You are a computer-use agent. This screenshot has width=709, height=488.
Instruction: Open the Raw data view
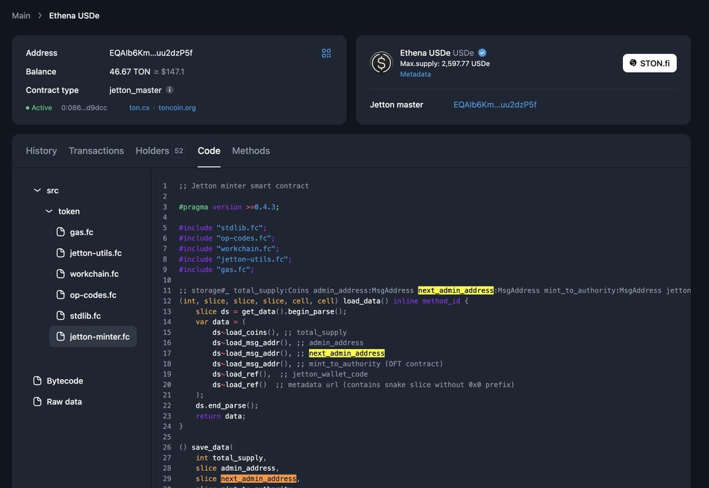pyautogui.click(x=64, y=402)
